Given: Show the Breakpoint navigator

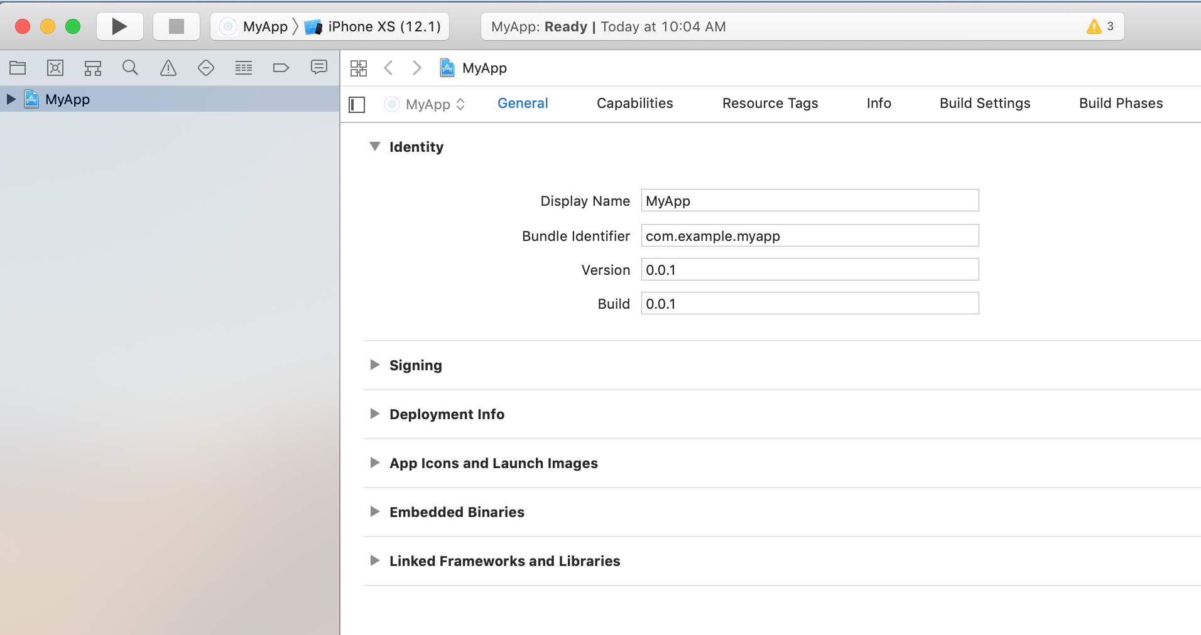Looking at the screenshot, I should 281,68.
